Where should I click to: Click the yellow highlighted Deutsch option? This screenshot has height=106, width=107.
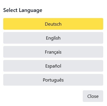[53, 24]
